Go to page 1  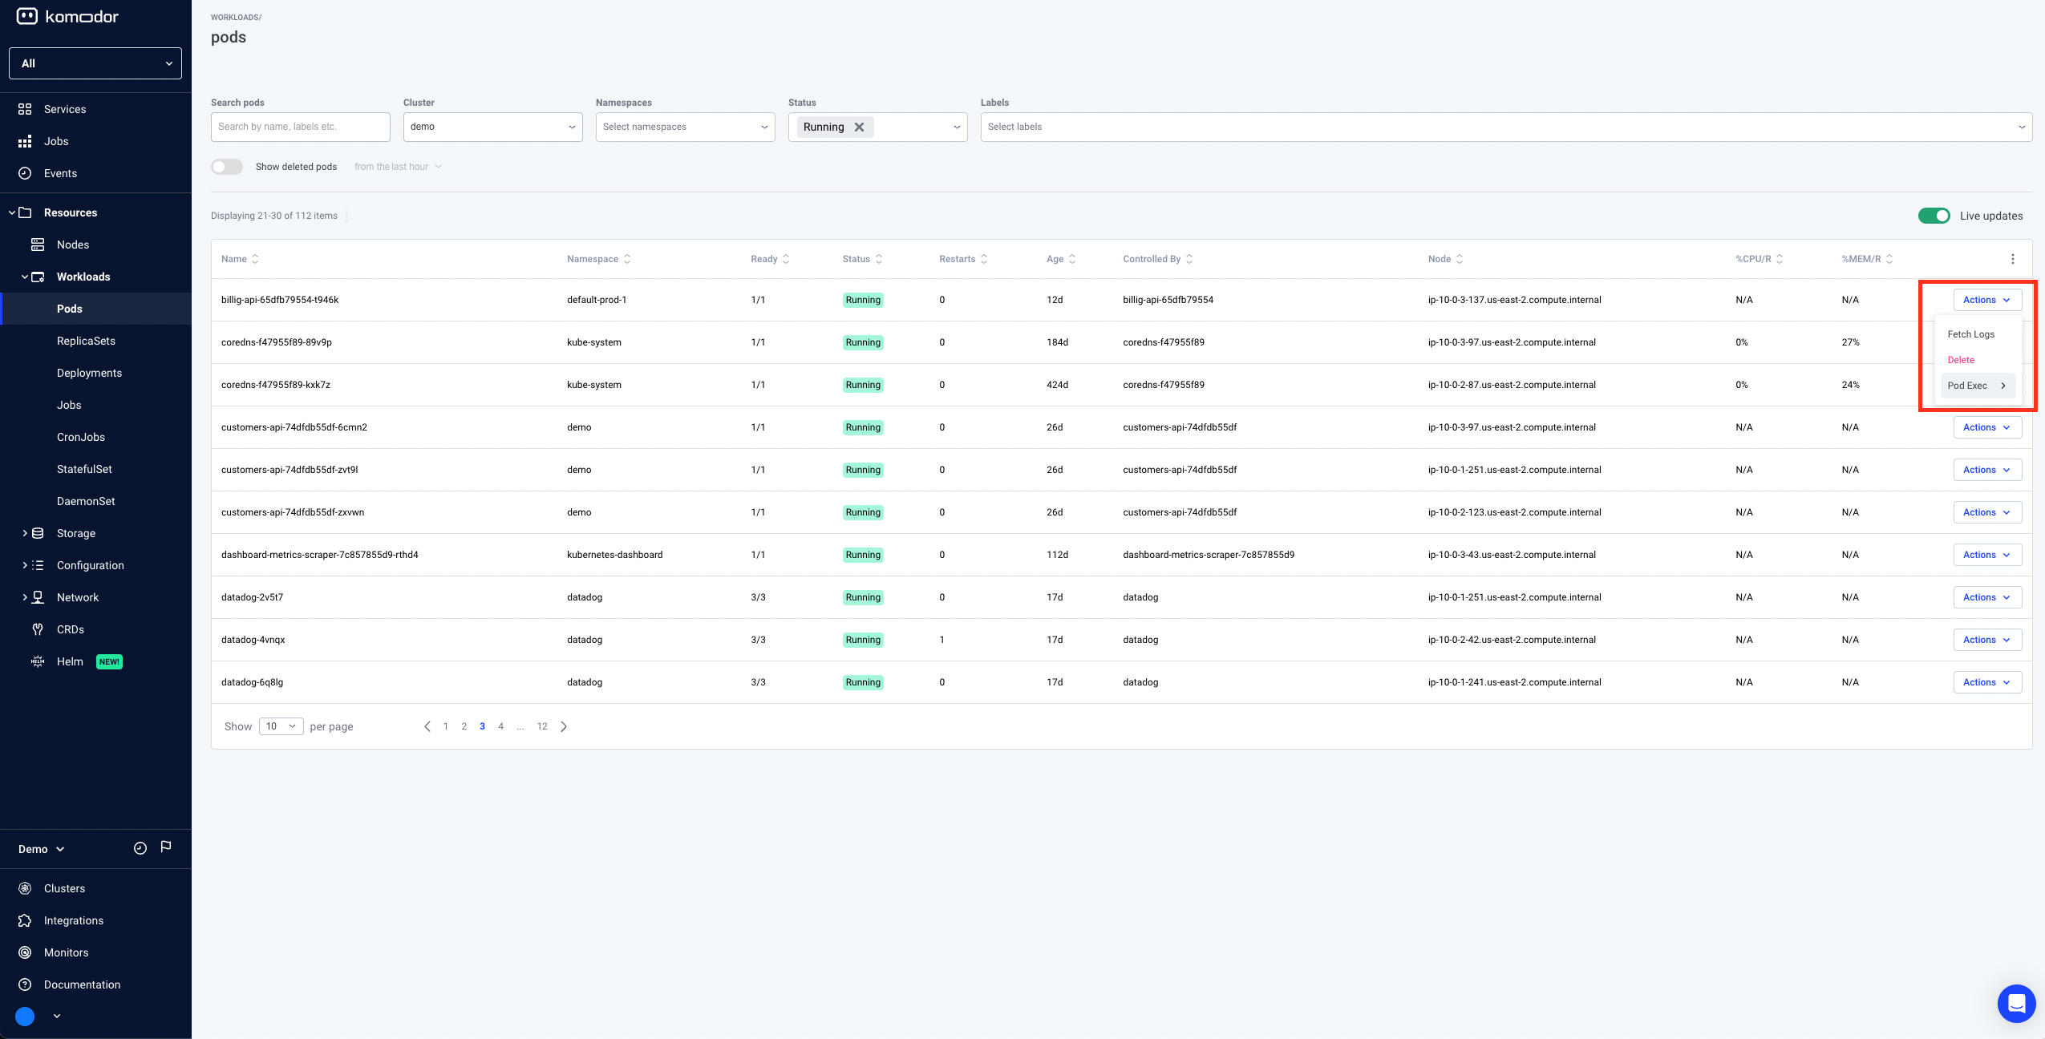pos(446,726)
